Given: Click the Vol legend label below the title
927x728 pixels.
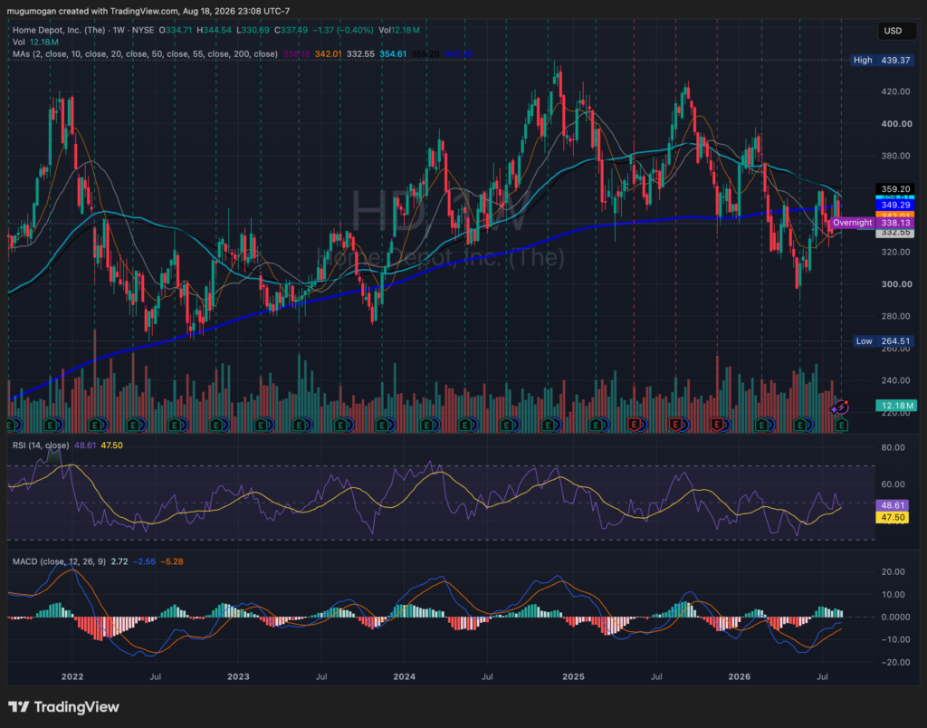Looking at the screenshot, I should pos(19,42).
